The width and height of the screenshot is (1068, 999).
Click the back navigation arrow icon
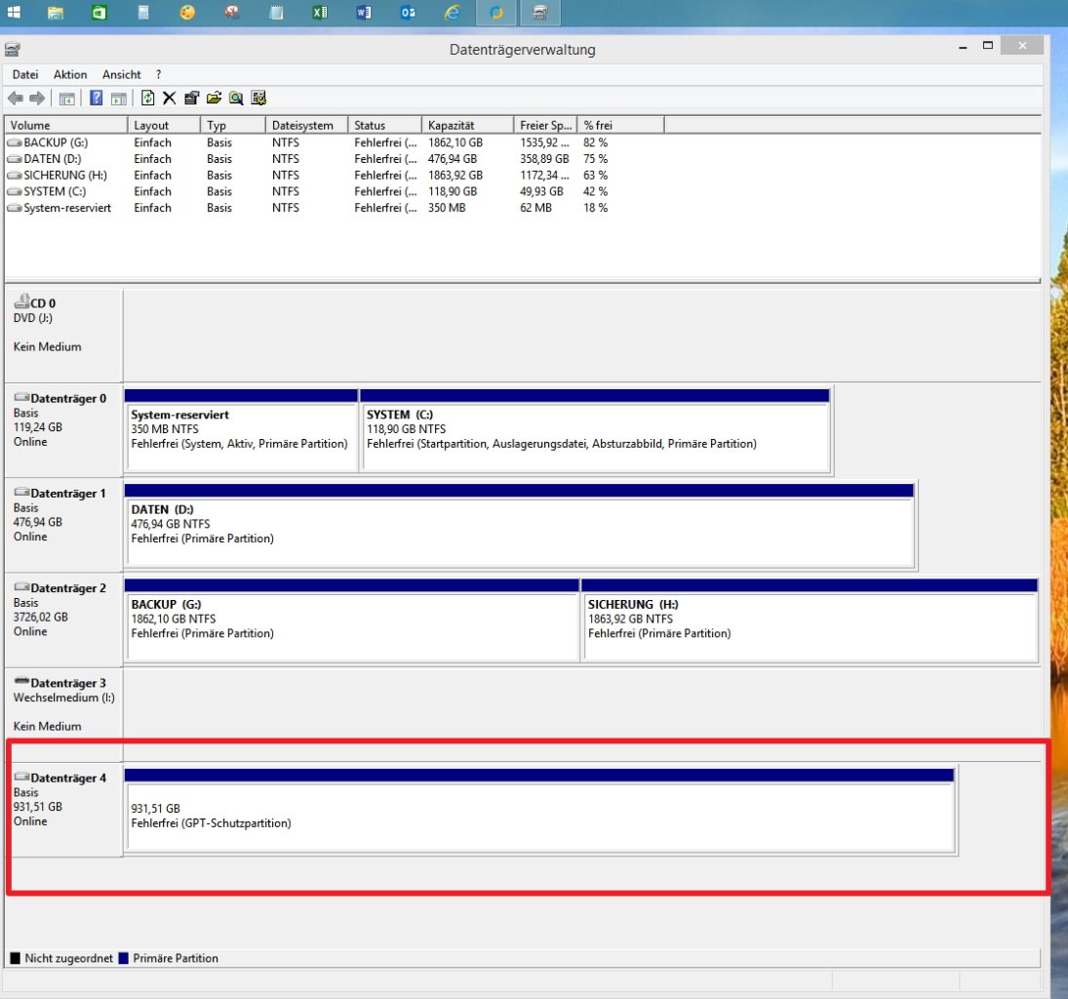[x=15, y=98]
